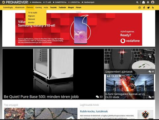
Task: Select Digicam in dropdown
Action: pyautogui.click(x=31, y=16)
